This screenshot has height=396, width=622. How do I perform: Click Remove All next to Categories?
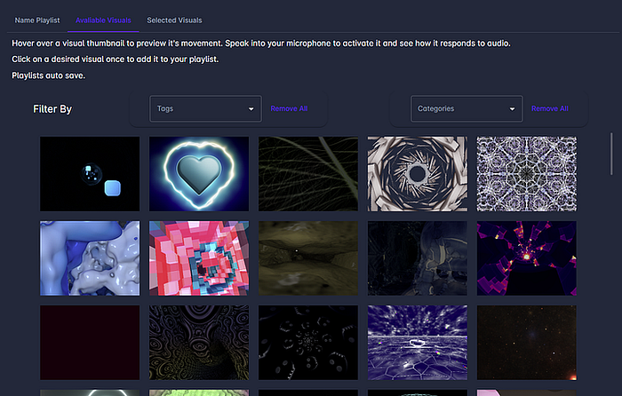point(550,108)
